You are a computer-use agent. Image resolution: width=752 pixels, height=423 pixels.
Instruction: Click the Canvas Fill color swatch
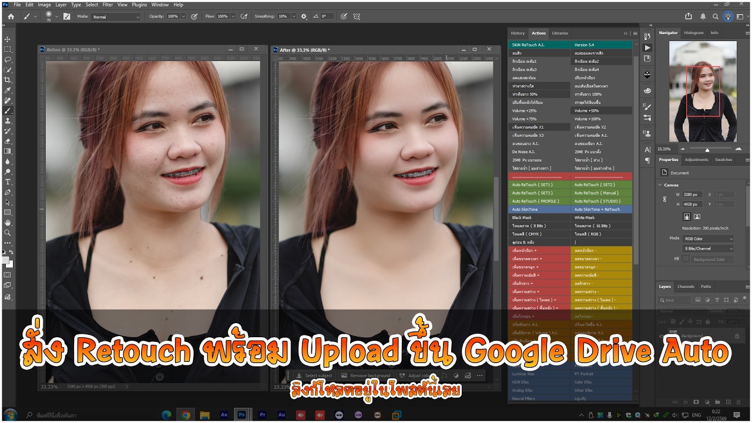coord(686,259)
